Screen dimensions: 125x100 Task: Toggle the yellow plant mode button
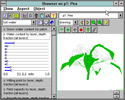point(17,16)
